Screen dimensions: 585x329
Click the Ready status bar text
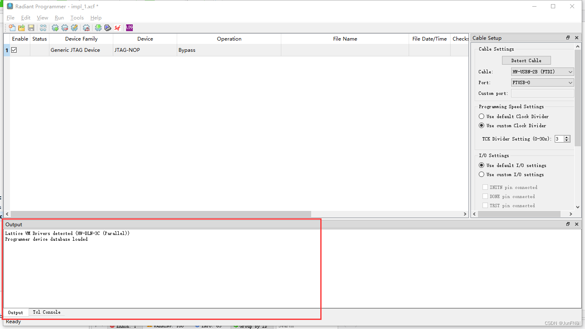tap(13, 322)
